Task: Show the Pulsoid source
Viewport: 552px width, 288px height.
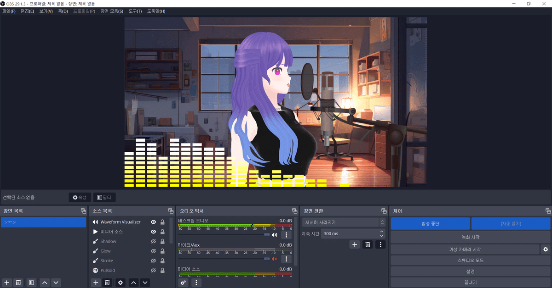Action: (154, 270)
